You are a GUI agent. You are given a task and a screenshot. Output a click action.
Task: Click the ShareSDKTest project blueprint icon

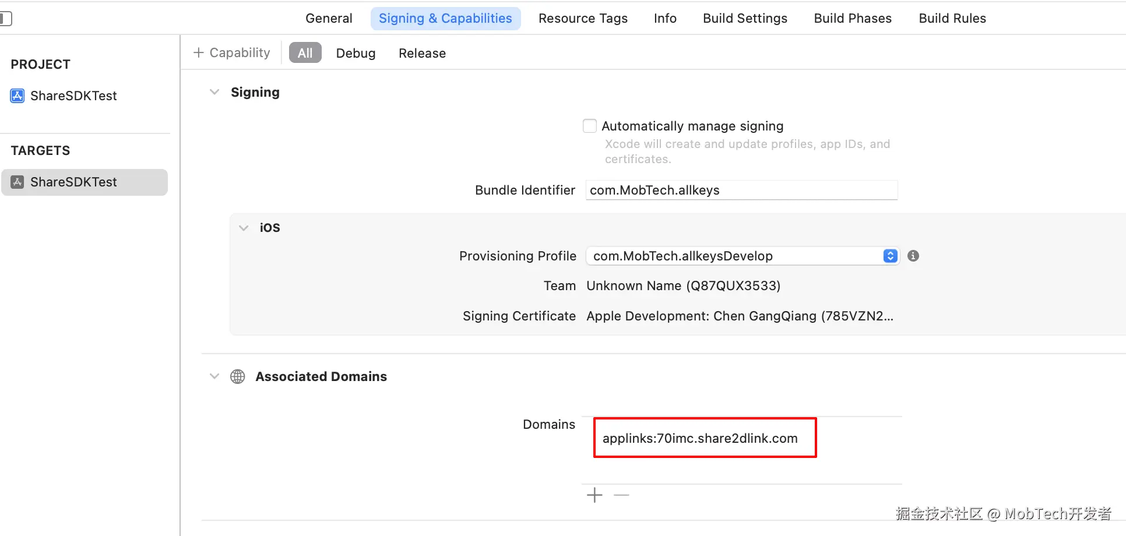(17, 96)
